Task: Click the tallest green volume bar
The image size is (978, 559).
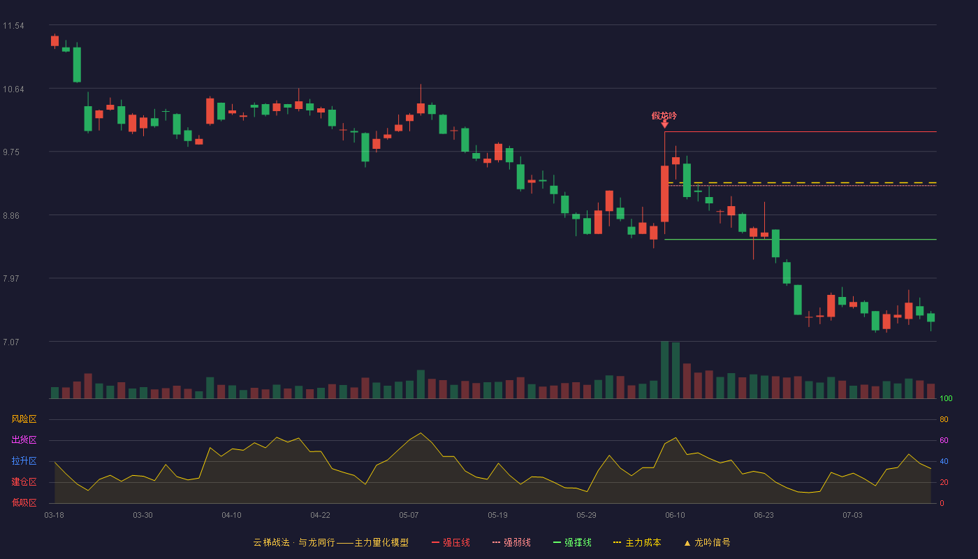Action: [x=664, y=370]
